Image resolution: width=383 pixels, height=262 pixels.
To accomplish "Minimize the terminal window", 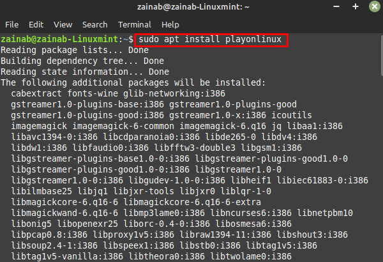I will click(336, 6).
